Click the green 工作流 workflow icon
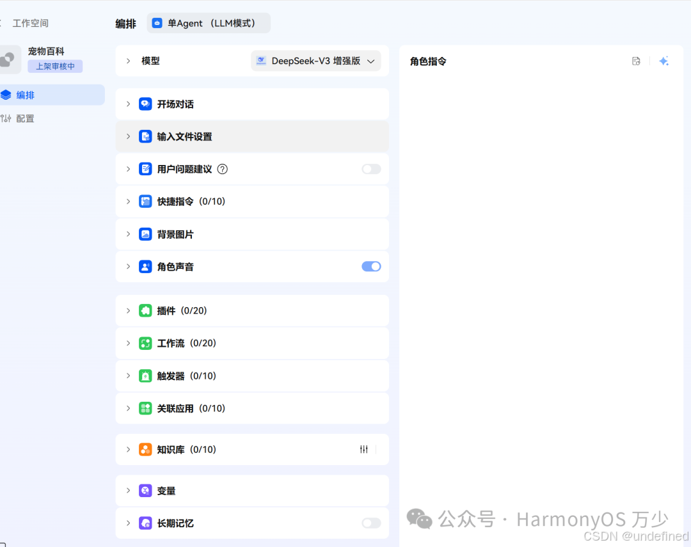 pyautogui.click(x=145, y=344)
